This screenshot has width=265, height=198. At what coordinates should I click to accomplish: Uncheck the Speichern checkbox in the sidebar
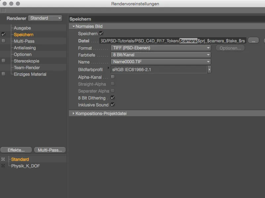[x=3, y=34]
